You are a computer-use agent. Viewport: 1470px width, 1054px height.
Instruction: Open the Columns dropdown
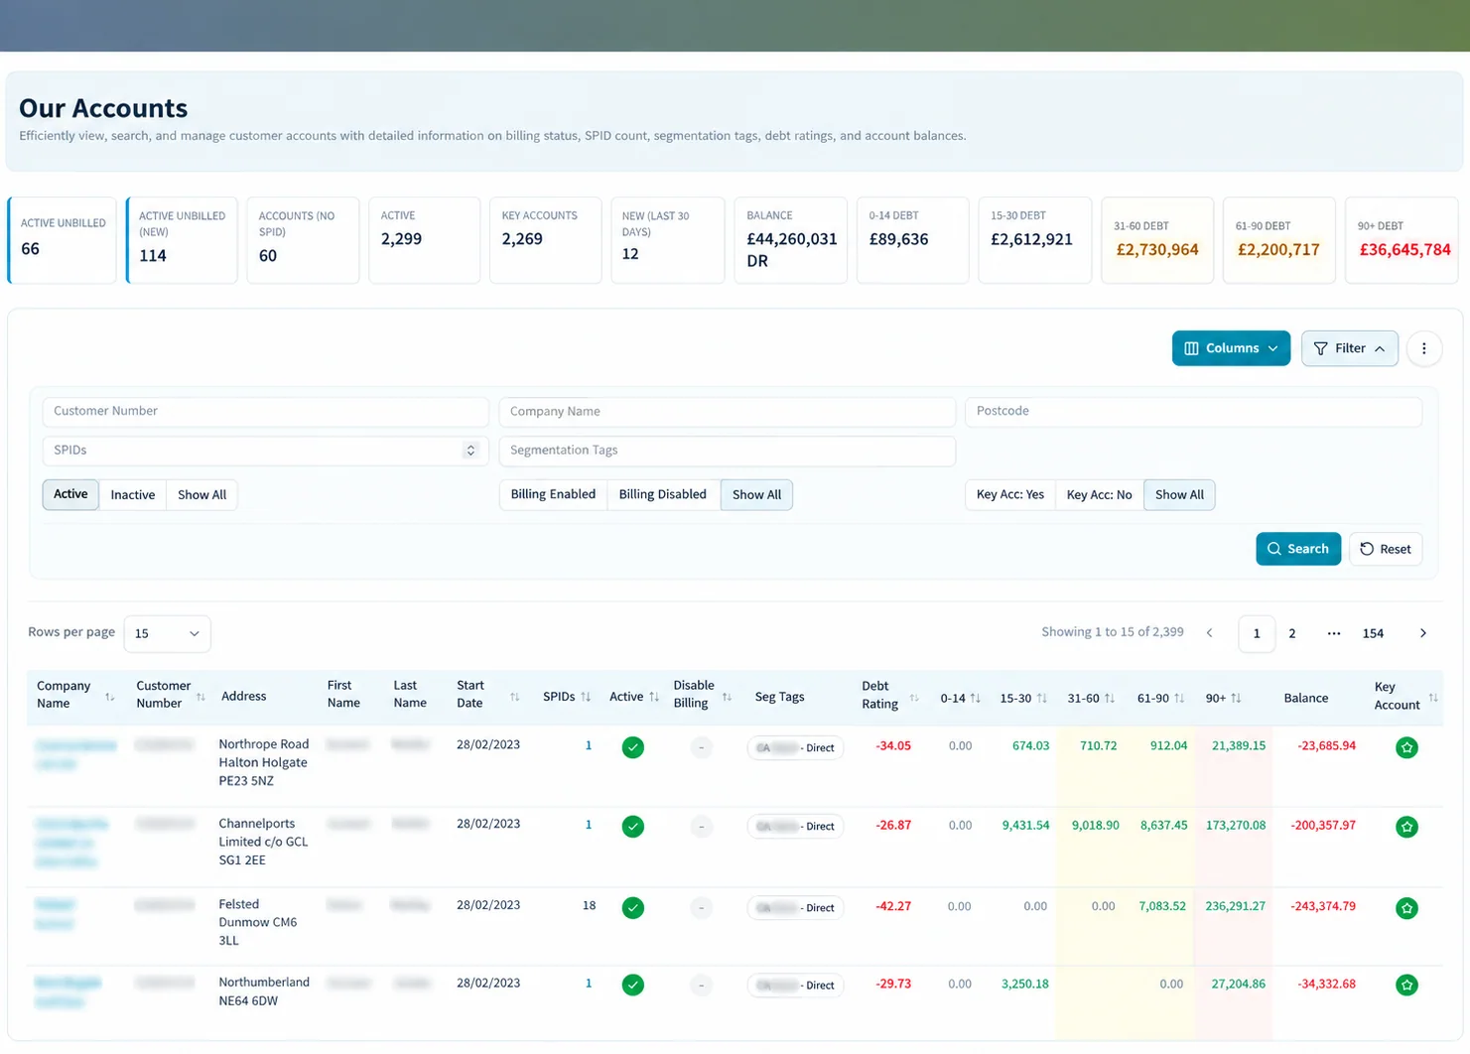[x=1231, y=348]
